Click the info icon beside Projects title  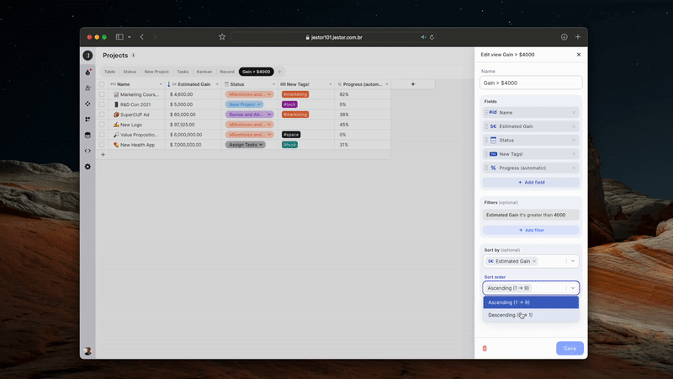click(134, 55)
